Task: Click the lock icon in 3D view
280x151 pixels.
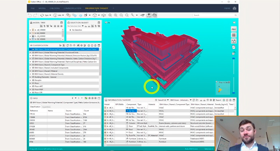Action: click(x=233, y=53)
